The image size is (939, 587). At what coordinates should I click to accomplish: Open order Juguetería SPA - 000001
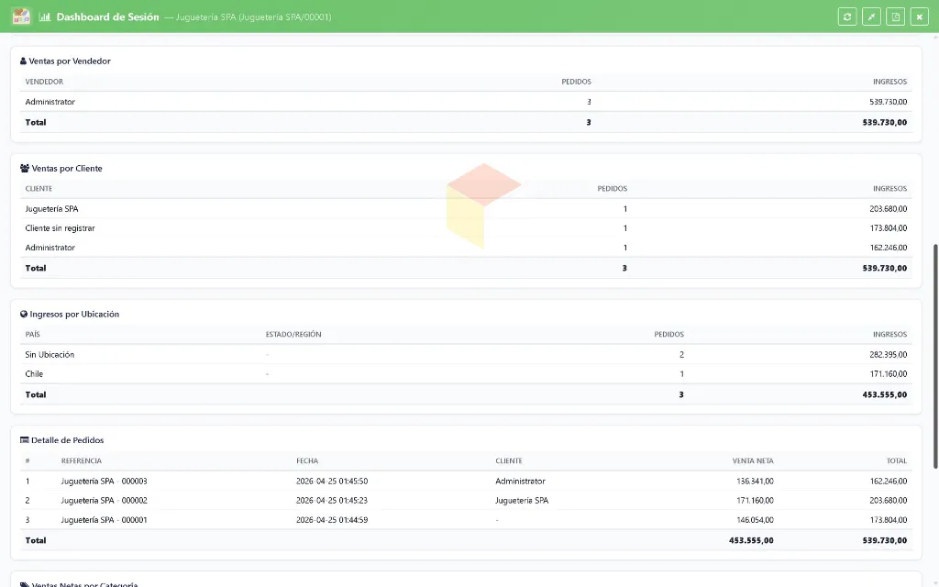(x=105, y=520)
